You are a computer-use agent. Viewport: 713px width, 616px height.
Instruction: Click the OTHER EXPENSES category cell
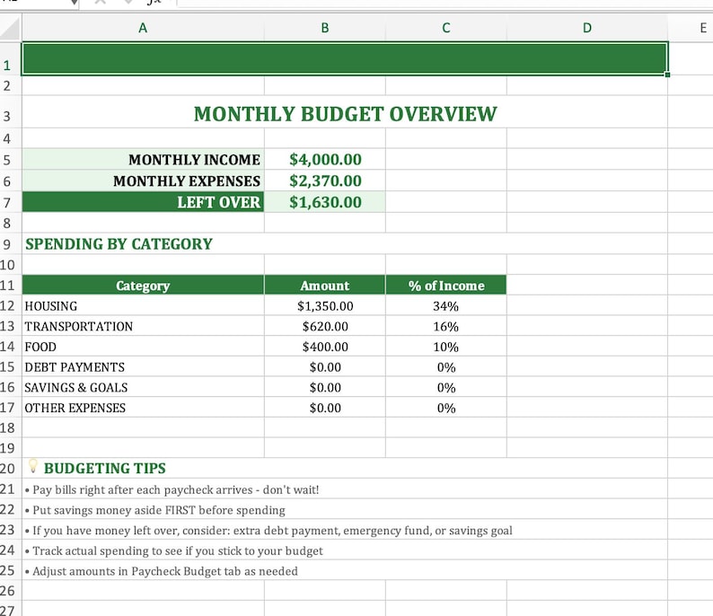[x=143, y=408]
